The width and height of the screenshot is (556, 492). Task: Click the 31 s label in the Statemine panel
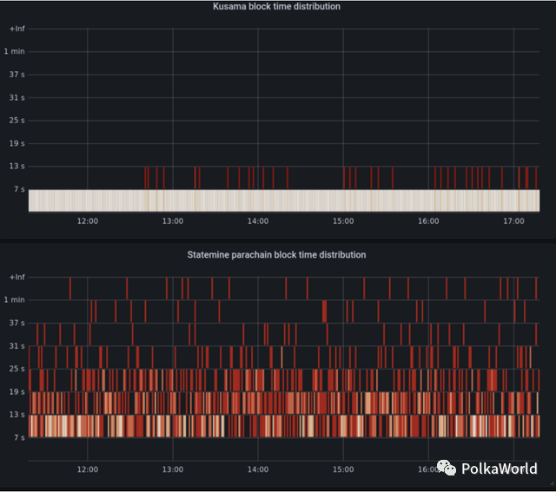[x=17, y=345]
